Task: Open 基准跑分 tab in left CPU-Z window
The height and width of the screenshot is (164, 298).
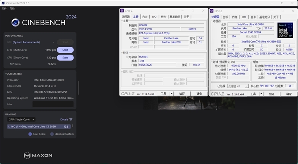Action: [x=175, y=17]
